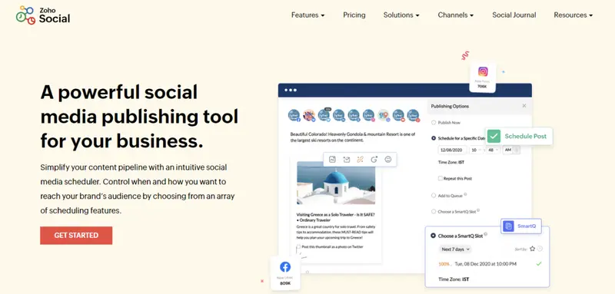Open the minutes dropdown showing 48
615x294 pixels.
[x=493, y=150]
